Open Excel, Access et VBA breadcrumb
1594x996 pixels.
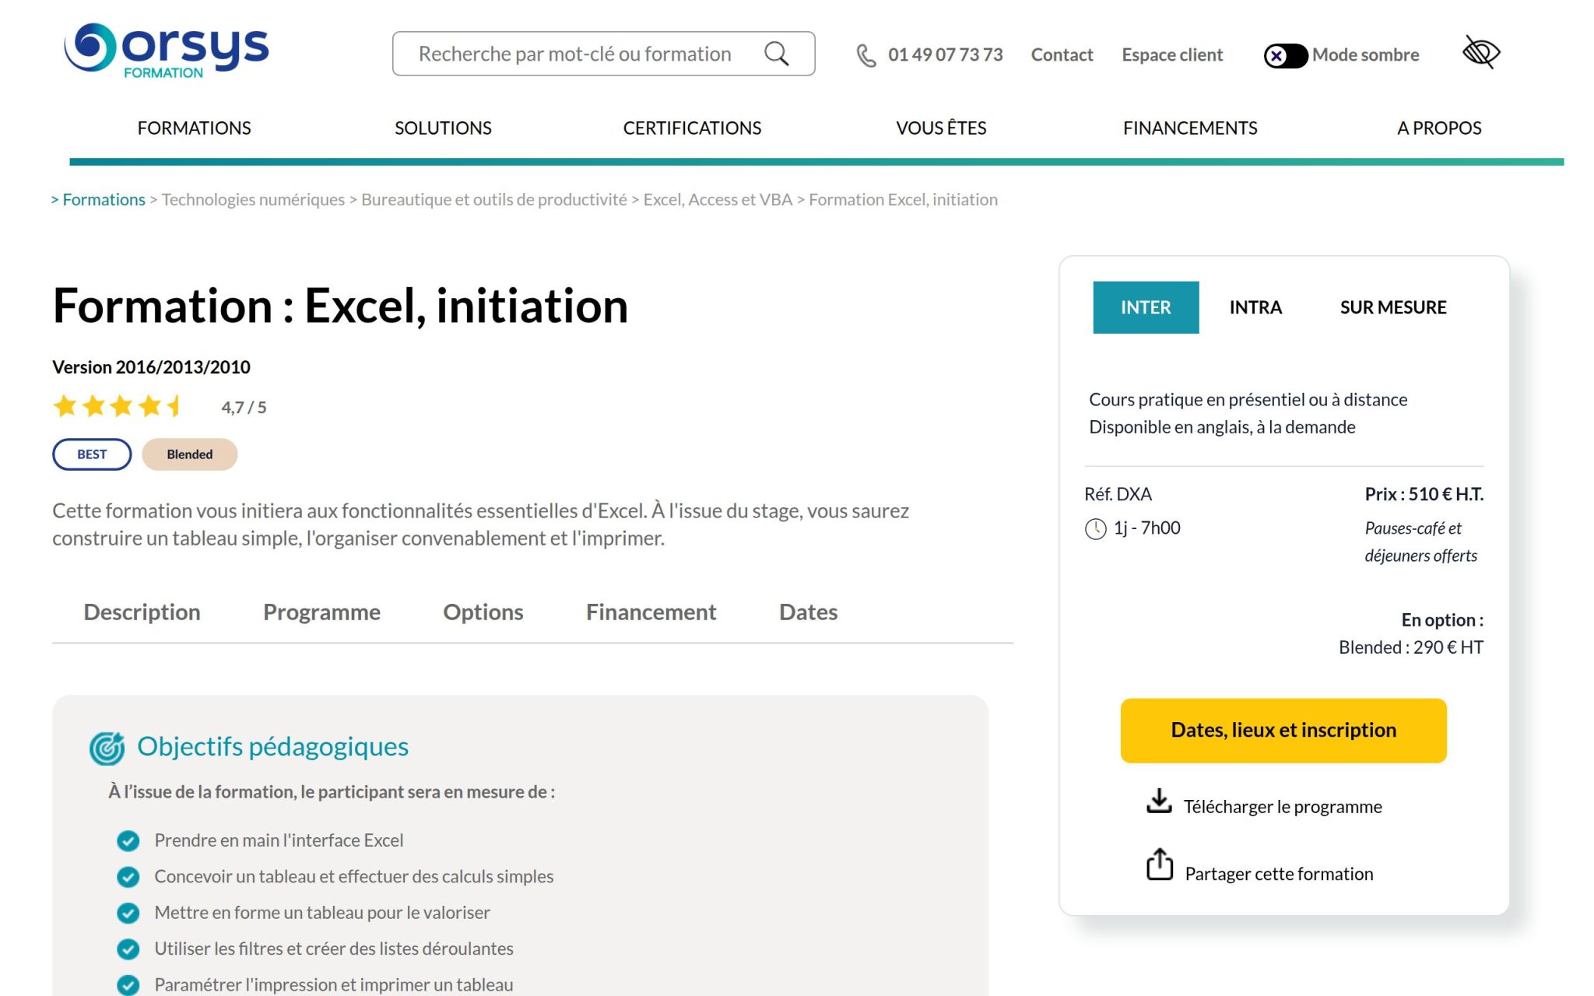point(718,199)
